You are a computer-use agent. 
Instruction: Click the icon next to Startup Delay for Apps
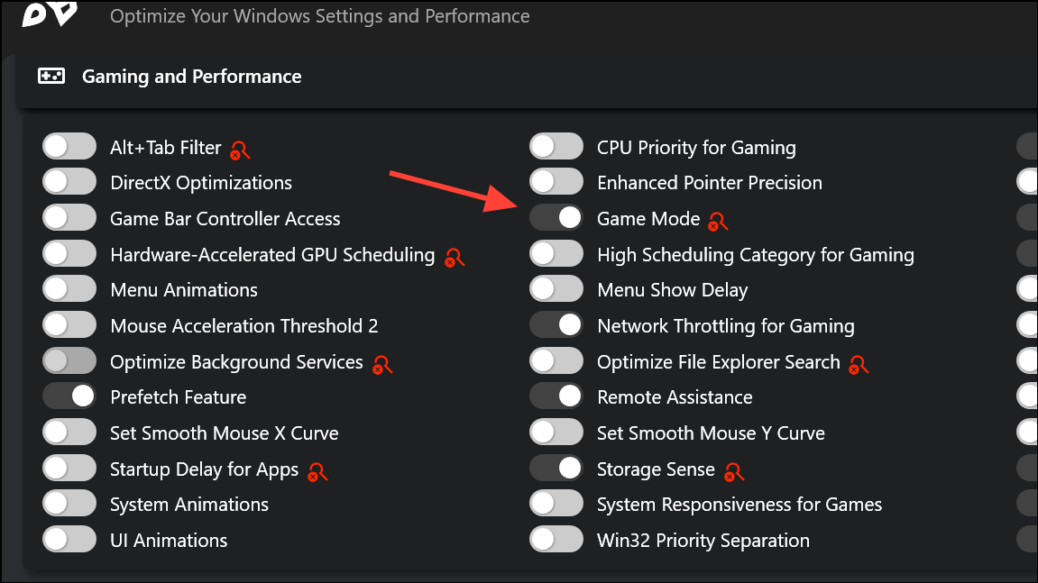coord(317,472)
